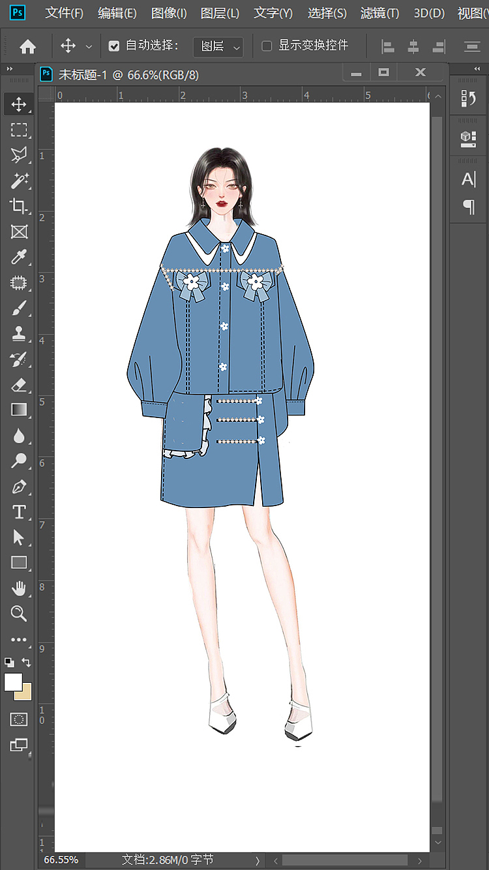The image size is (489, 870).
Task: Select the Dodge tool
Action: pos(19,460)
